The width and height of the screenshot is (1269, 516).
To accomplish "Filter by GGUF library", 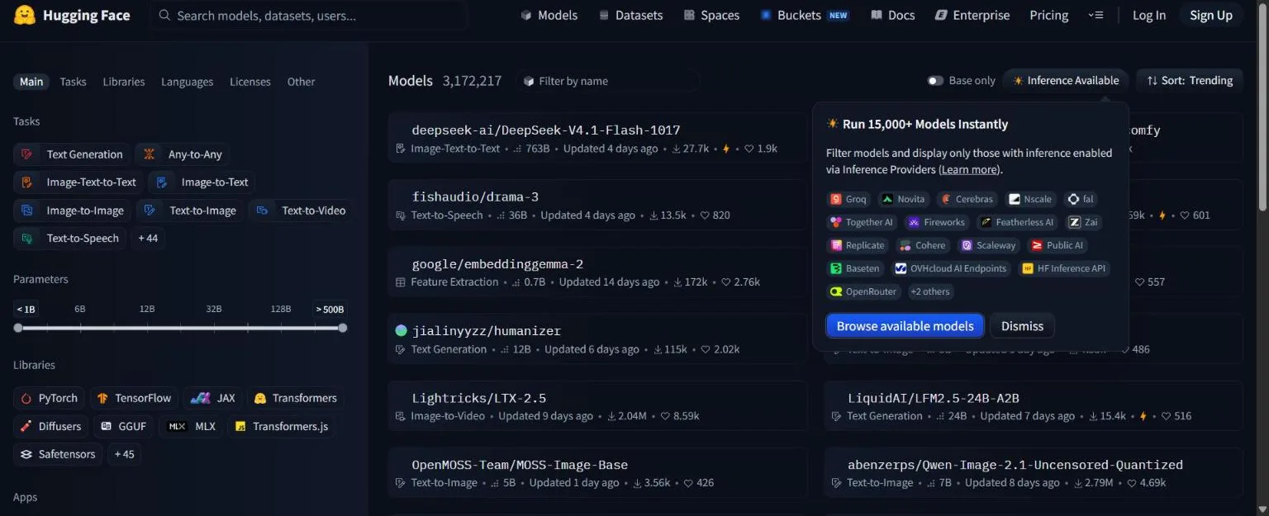I will pos(124,426).
